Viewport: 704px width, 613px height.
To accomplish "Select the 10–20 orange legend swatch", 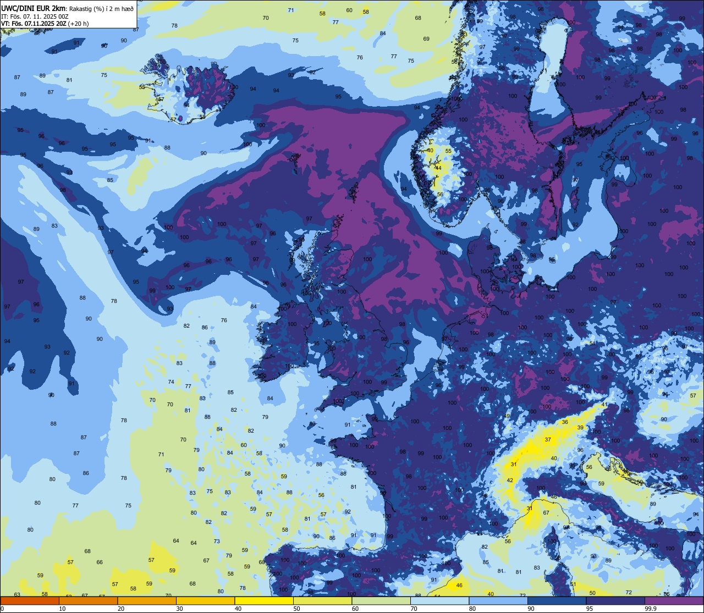I will click(x=88, y=601).
